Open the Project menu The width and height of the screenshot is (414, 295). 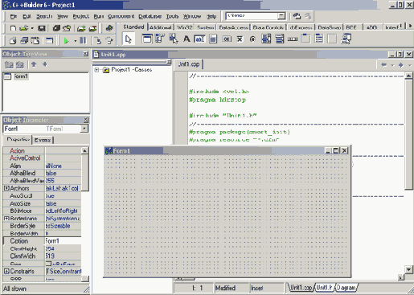(x=81, y=17)
